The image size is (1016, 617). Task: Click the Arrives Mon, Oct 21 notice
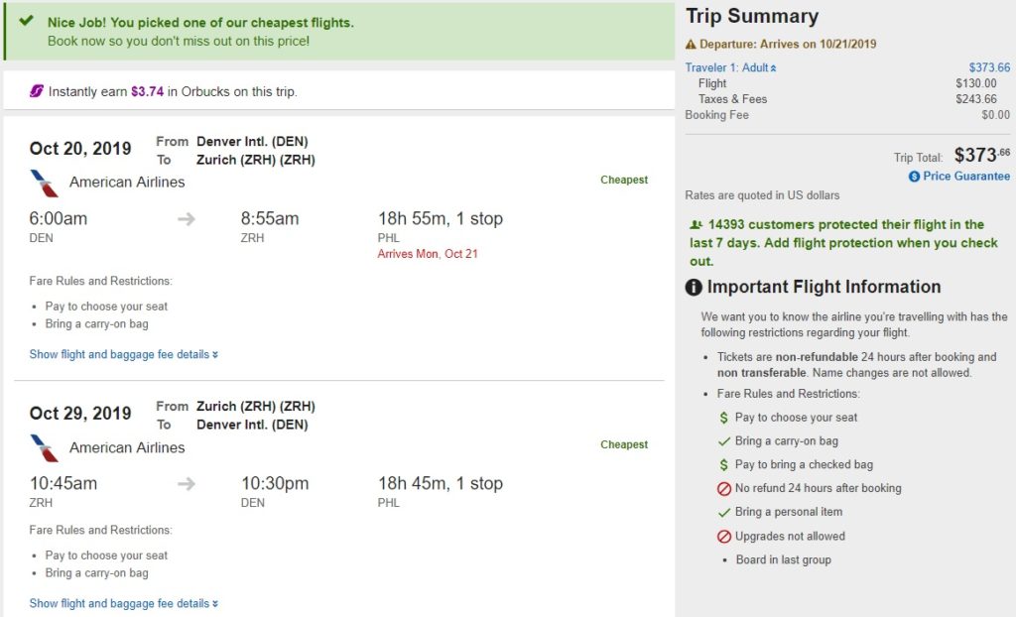pyautogui.click(x=428, y=254)
